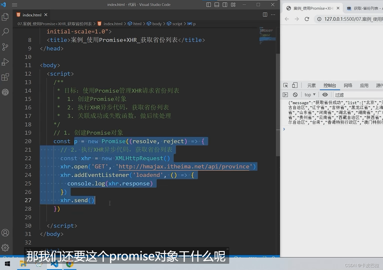Split the editor to the right
Screen dimensions: 383x270
point(265,14)
